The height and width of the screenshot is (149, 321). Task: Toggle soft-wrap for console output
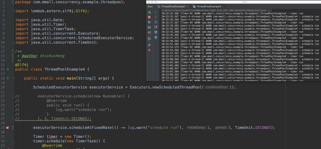(x=156, y=22)
